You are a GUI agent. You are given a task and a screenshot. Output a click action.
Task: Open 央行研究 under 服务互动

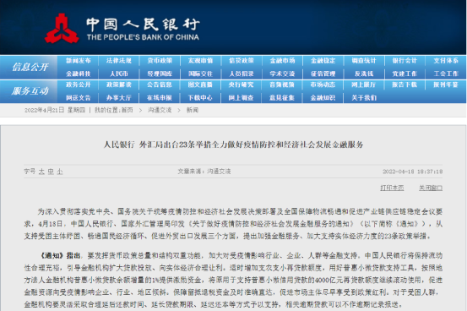pyautogui.click(x=242, y=85)
